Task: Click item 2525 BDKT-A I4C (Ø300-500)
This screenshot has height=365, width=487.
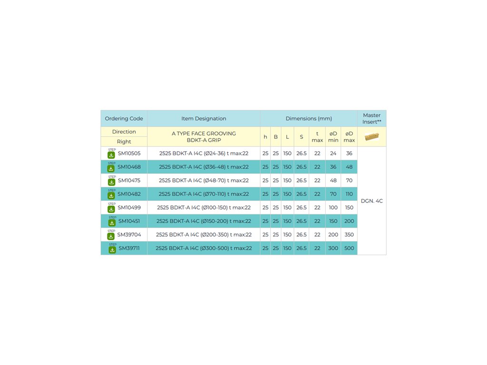Action: click(x=204, y=248)
